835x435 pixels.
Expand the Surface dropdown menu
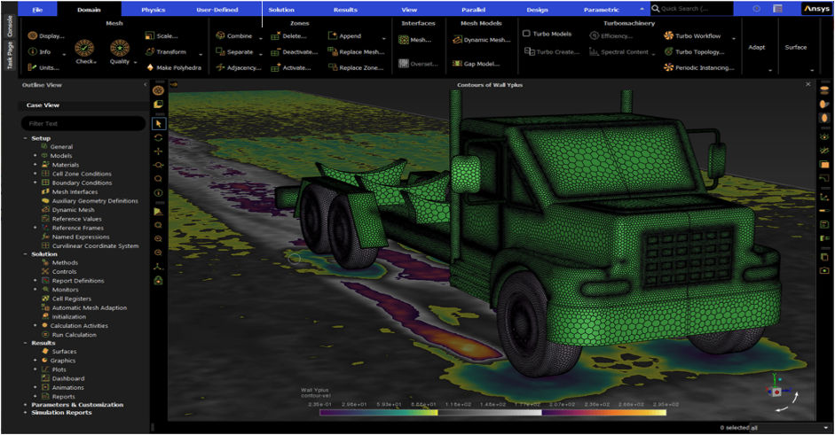[814, 70]
